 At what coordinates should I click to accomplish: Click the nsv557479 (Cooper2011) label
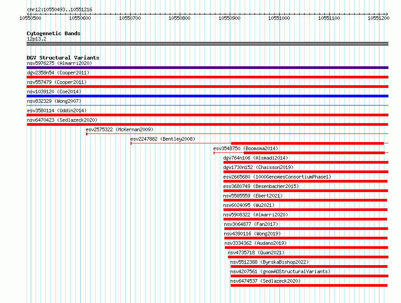[57, 82]
